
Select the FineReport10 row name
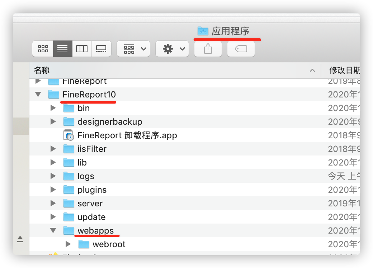[89, 95]
